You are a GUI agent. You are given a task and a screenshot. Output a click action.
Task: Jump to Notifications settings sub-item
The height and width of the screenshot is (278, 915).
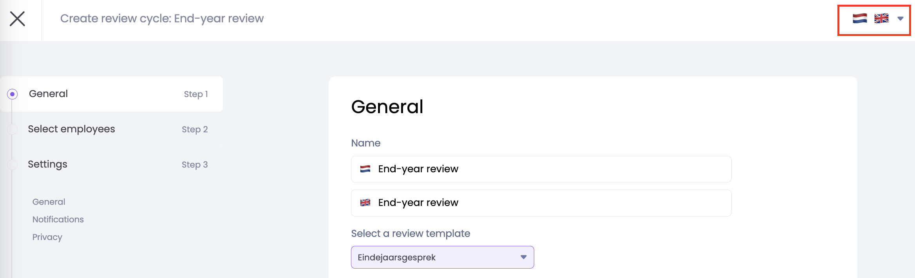pyautogui.click(x=58, y=219)
